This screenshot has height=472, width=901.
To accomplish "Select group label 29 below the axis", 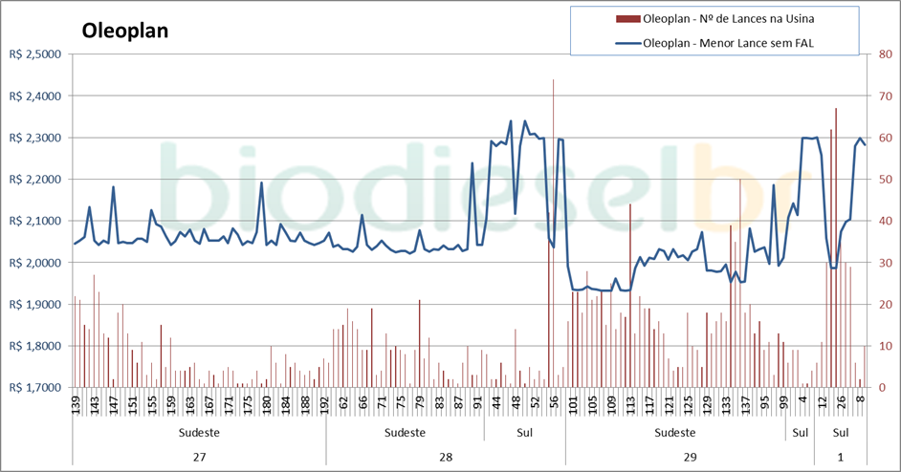I will point(690,457).
